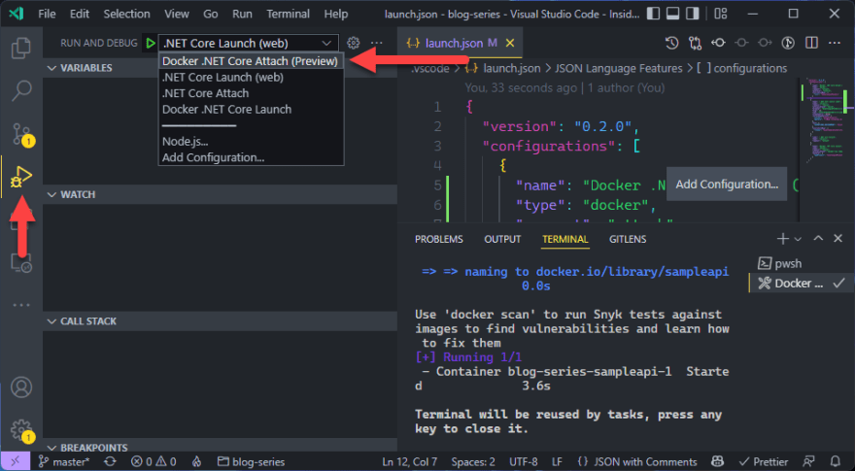Open the debug configuration dropdown
This screenshot has height=471, width=855.
(x=248, y=43)
